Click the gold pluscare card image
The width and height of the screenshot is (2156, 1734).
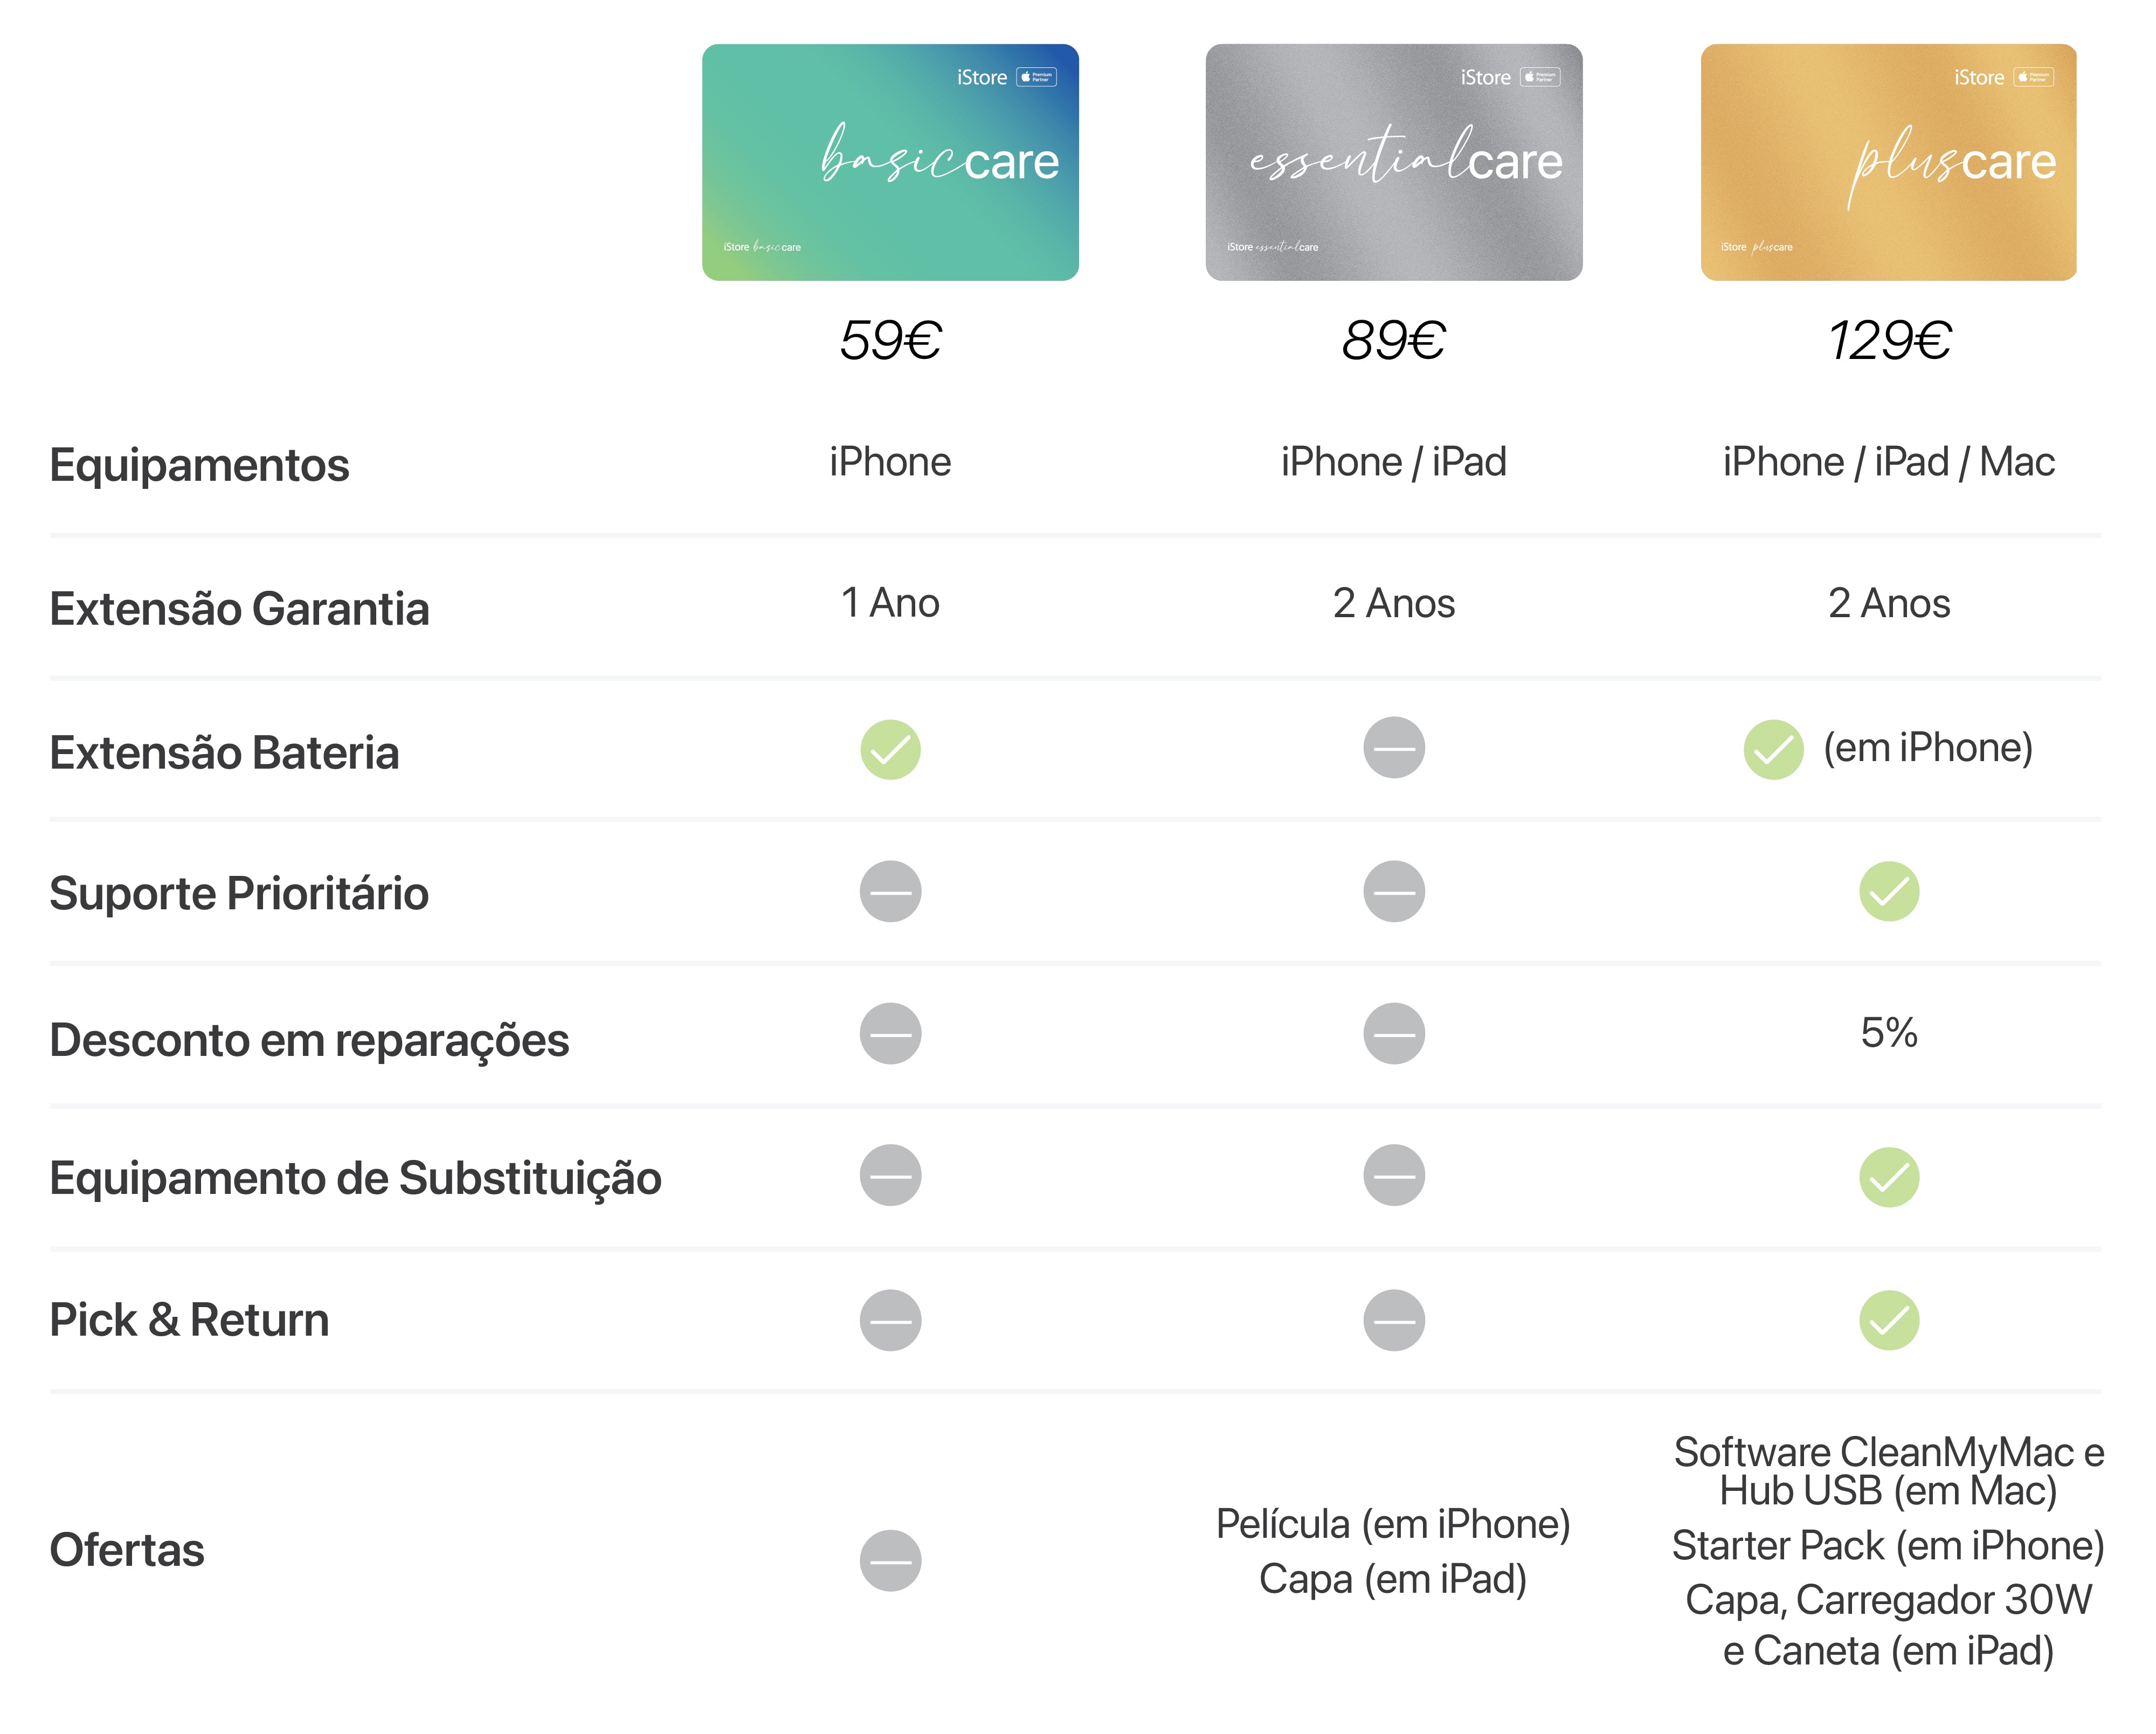1888,162
